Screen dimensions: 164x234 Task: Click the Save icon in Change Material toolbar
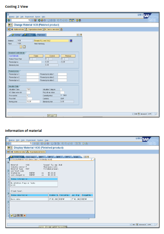tap(35, 20)
